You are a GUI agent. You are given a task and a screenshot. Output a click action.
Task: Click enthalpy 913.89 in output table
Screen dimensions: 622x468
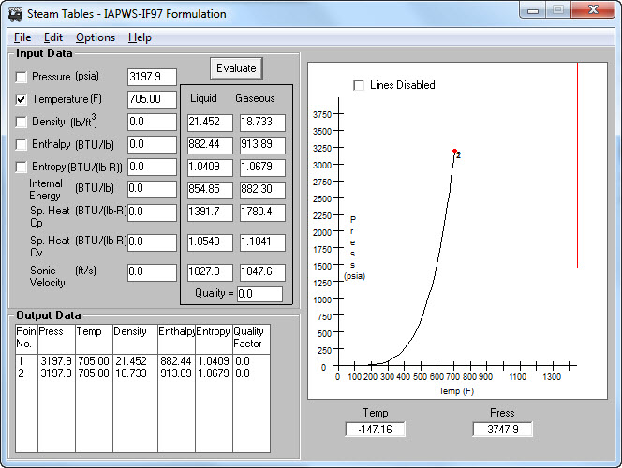tap(176, 373)
